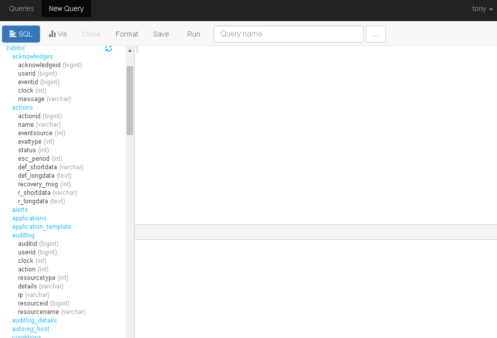Select the resourcetype (int) column

click(x=43, y=278)
